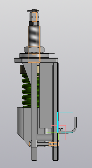Screen dimensions: 92x168
Task: Pick the threaded bolt at the lower right
Action: tap(54, 144)
